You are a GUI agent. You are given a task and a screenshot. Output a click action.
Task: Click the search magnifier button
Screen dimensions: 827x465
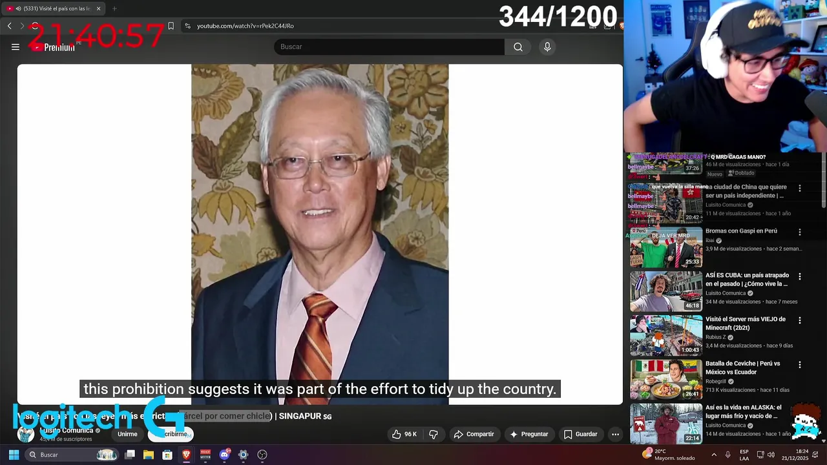coord(518,46)
